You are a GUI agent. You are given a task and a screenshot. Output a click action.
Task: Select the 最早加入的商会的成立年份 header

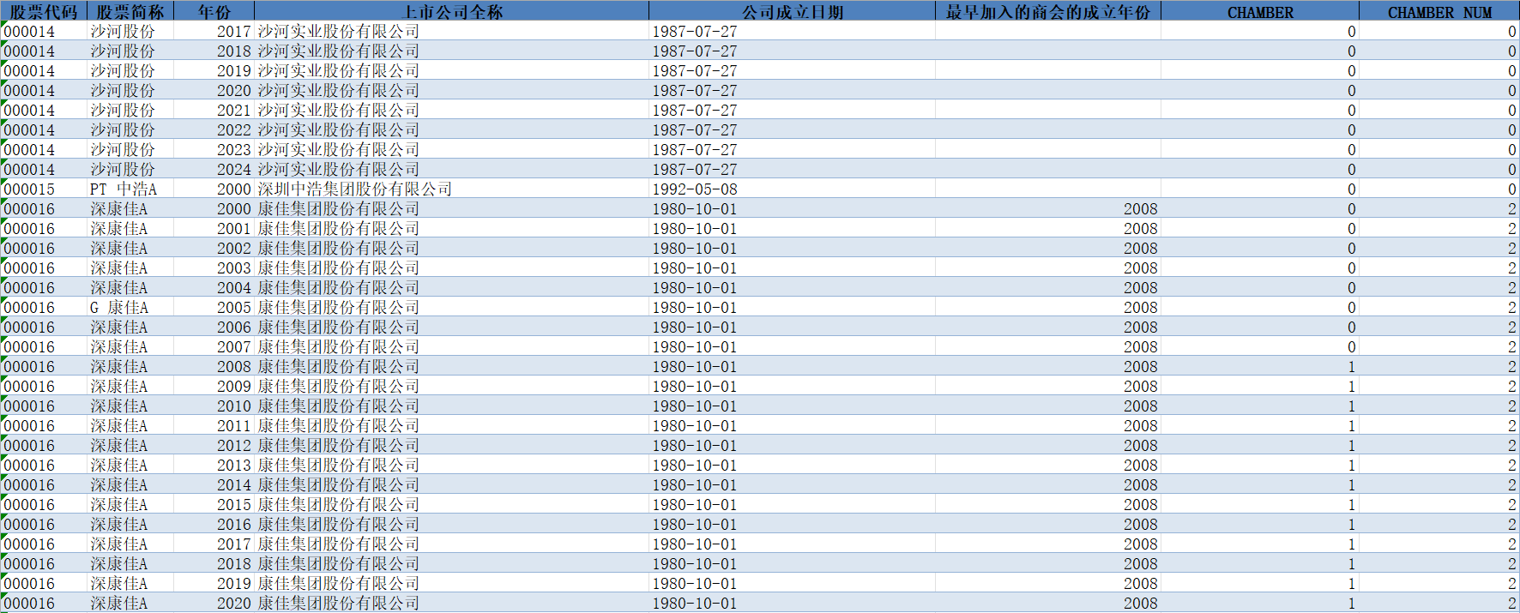(x=1047, y=12)
